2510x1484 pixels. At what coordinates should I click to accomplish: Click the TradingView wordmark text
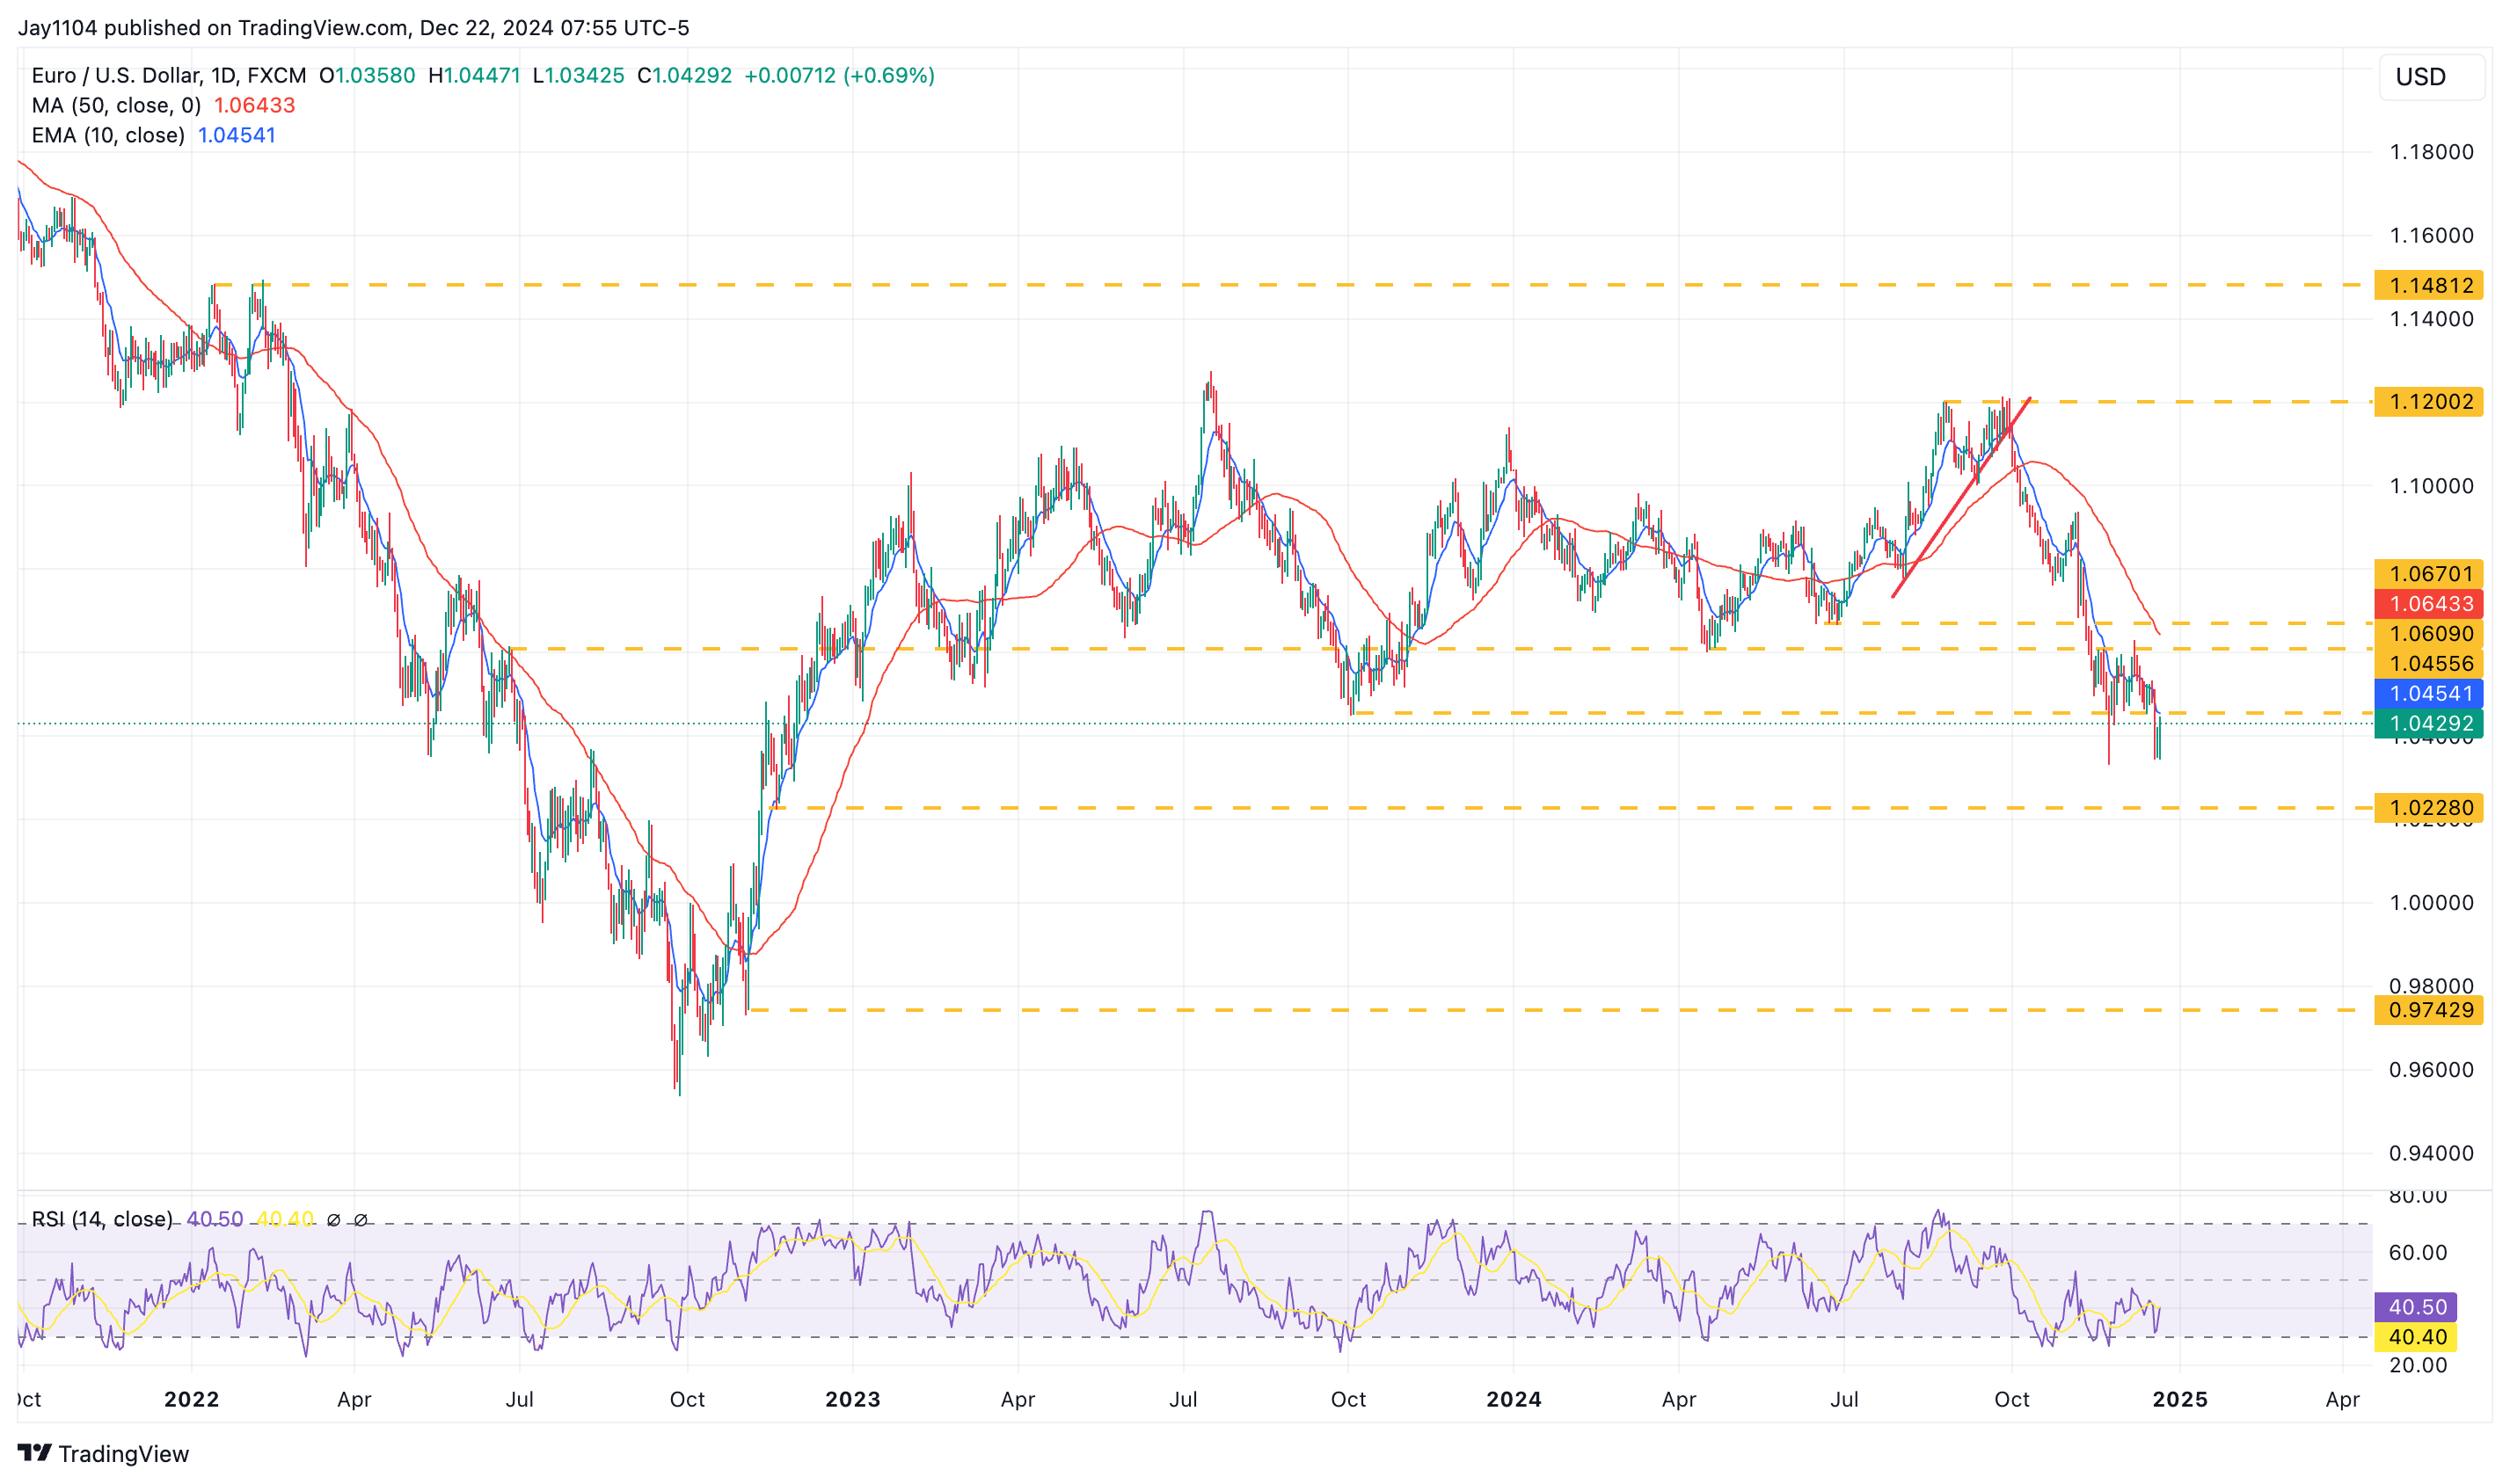point(123,1453)
